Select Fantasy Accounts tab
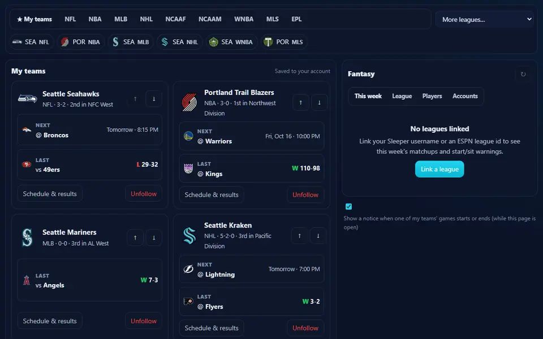Viewport: 543px width, 339px height. tap(465, 96)
